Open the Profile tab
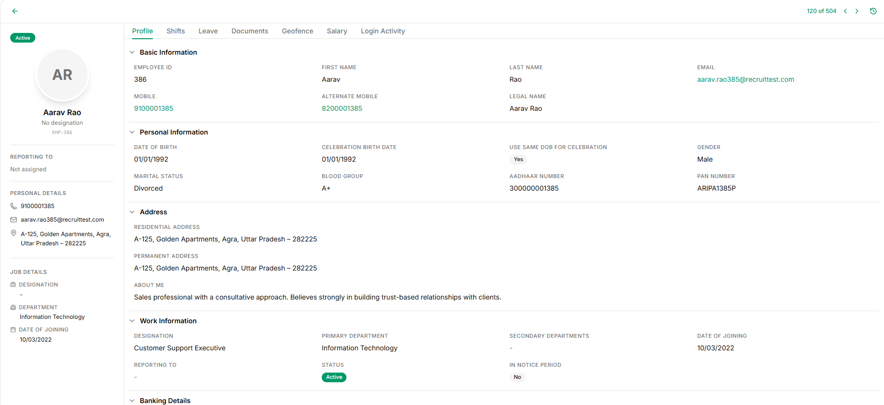Screen dimensions: 884x405 coord(142,31)
